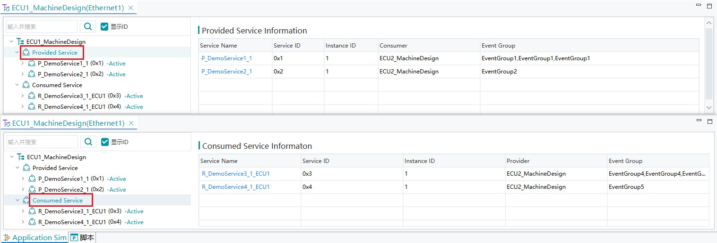Click the down arrow of the top pane scrollbar

click(708, 108)
